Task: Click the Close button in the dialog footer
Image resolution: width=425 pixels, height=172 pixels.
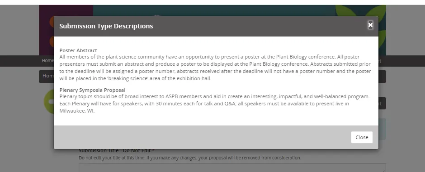Action: 362,137
